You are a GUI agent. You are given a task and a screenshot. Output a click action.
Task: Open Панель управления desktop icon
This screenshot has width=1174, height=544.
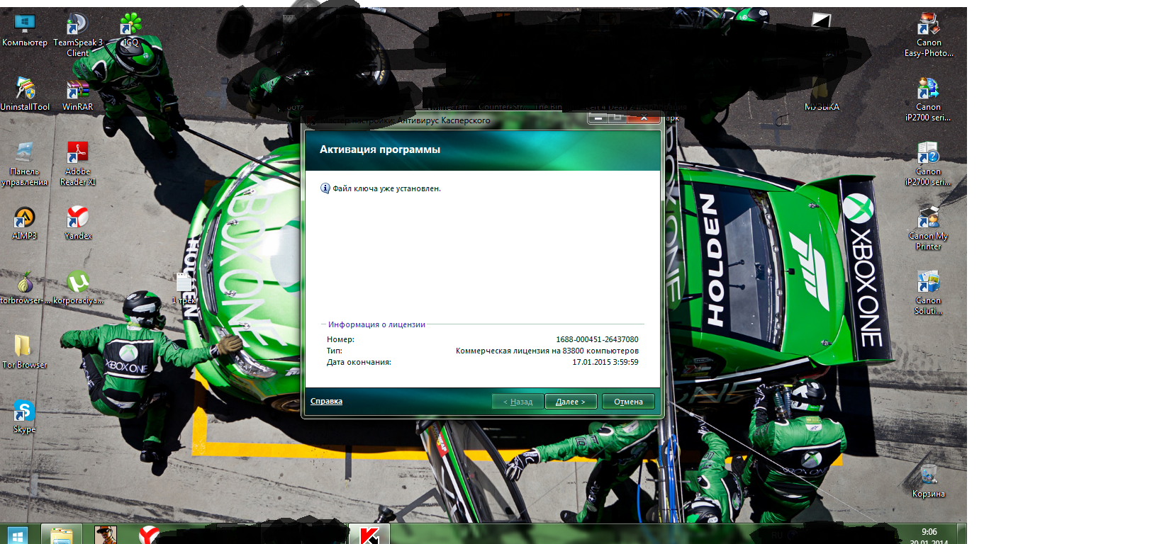(x=25, y=164)
